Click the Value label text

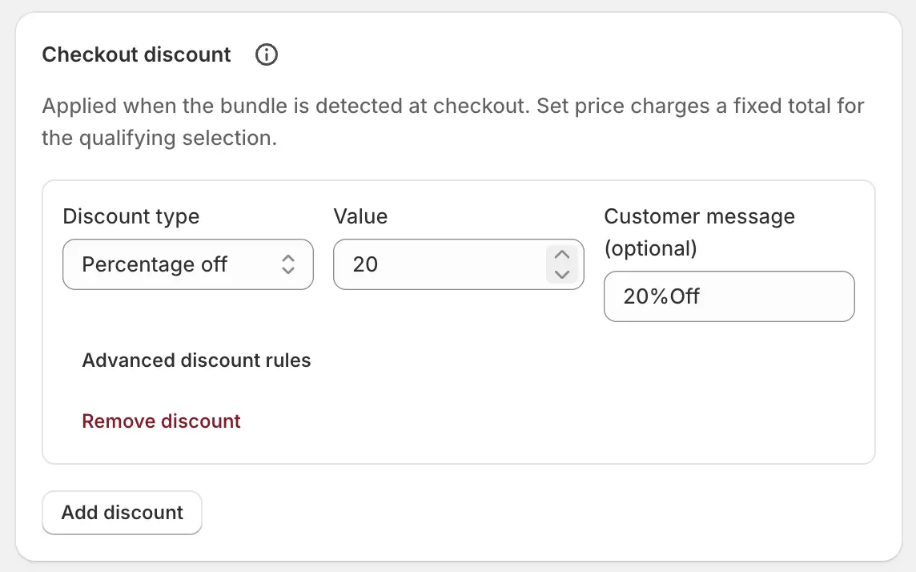[x=360, y=216]
